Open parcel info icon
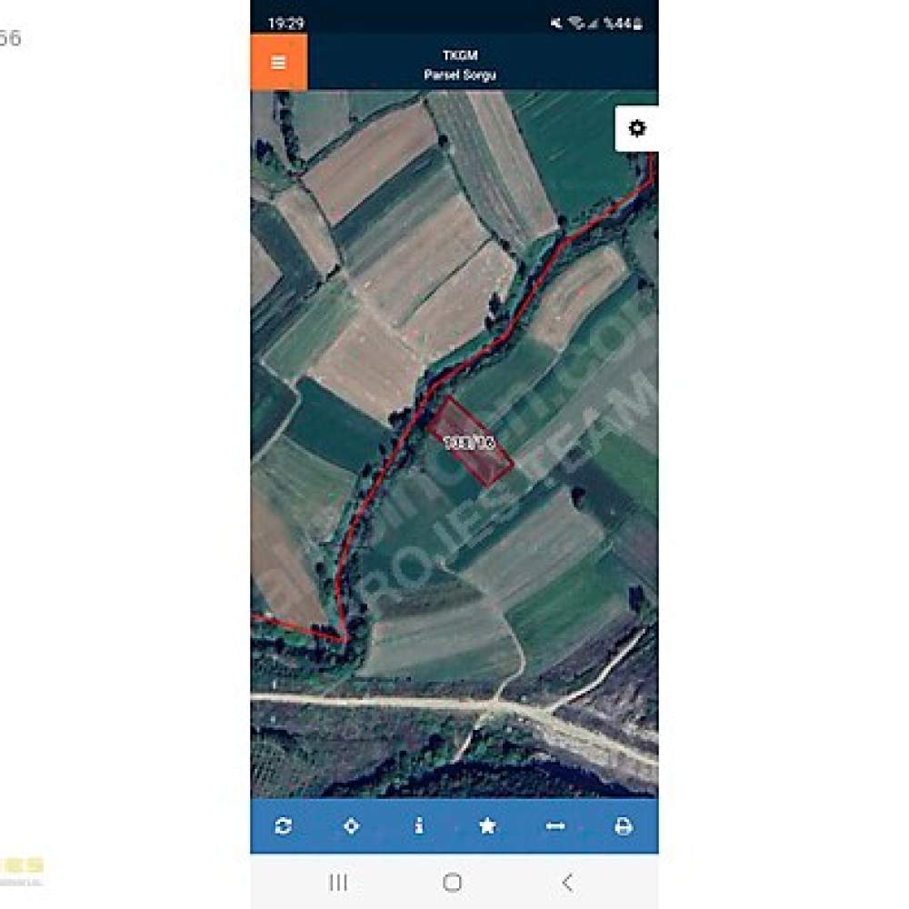The width and height of the screenshot is (909, 909). click(x=419, y=825)
